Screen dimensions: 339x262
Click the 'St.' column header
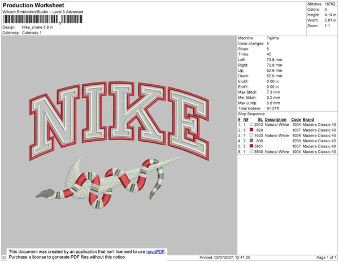click(260, 120)
